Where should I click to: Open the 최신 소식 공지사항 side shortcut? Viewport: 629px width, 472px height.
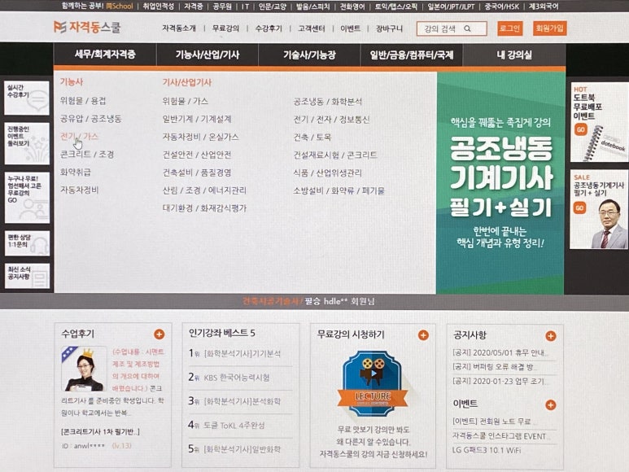pyautogui.click(x=27, y=276)
